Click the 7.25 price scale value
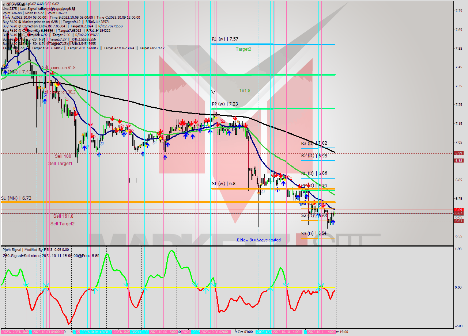468x336 pixels. 458,105
